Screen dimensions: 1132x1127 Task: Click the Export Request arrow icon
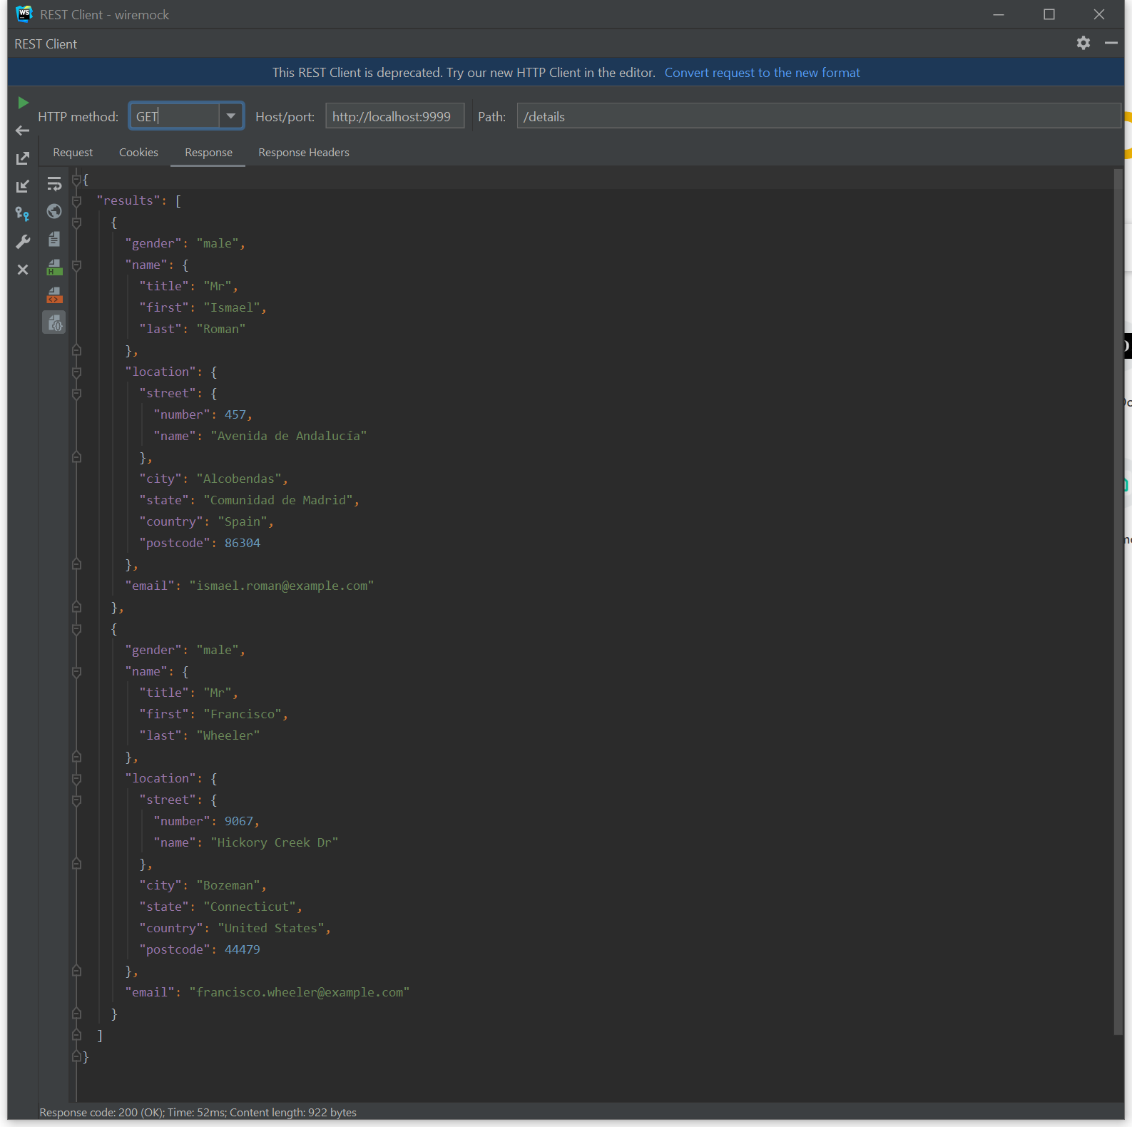23,158
